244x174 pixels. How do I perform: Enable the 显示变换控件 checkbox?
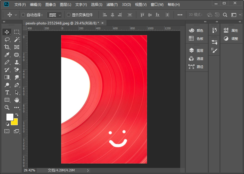point(68,15)
